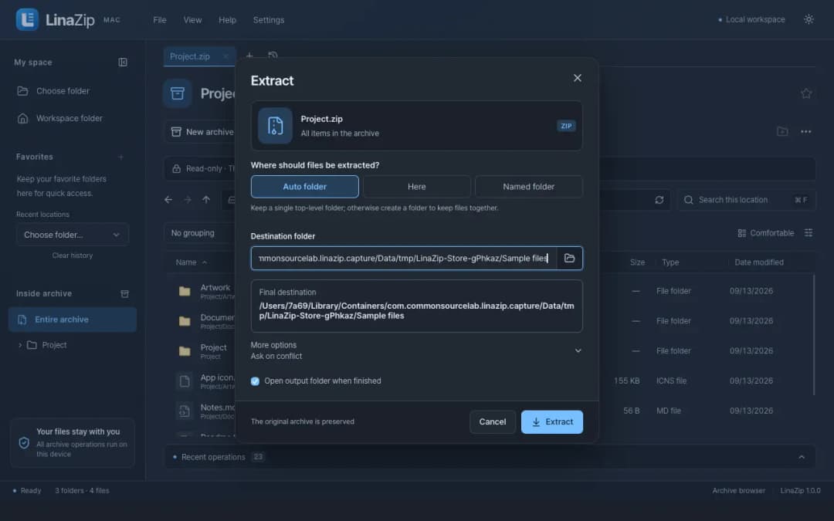Click the Recent operations count badge 23

258,457
